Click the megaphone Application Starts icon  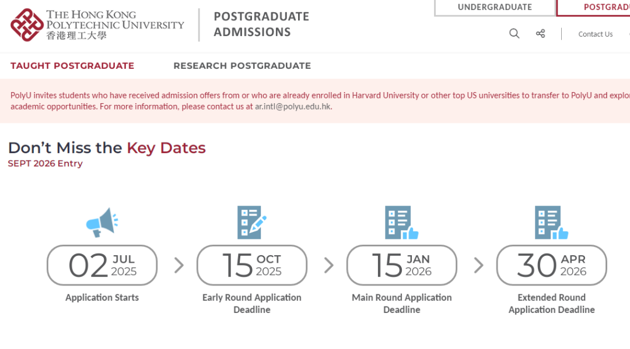click(x=102, y=223)
